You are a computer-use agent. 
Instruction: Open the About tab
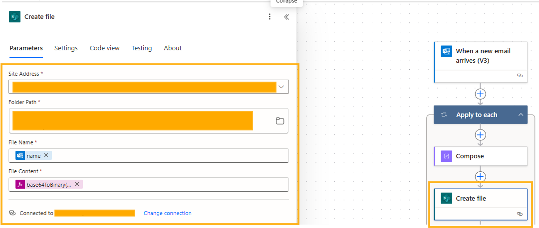pyautogui.click(x=173, y=48)
